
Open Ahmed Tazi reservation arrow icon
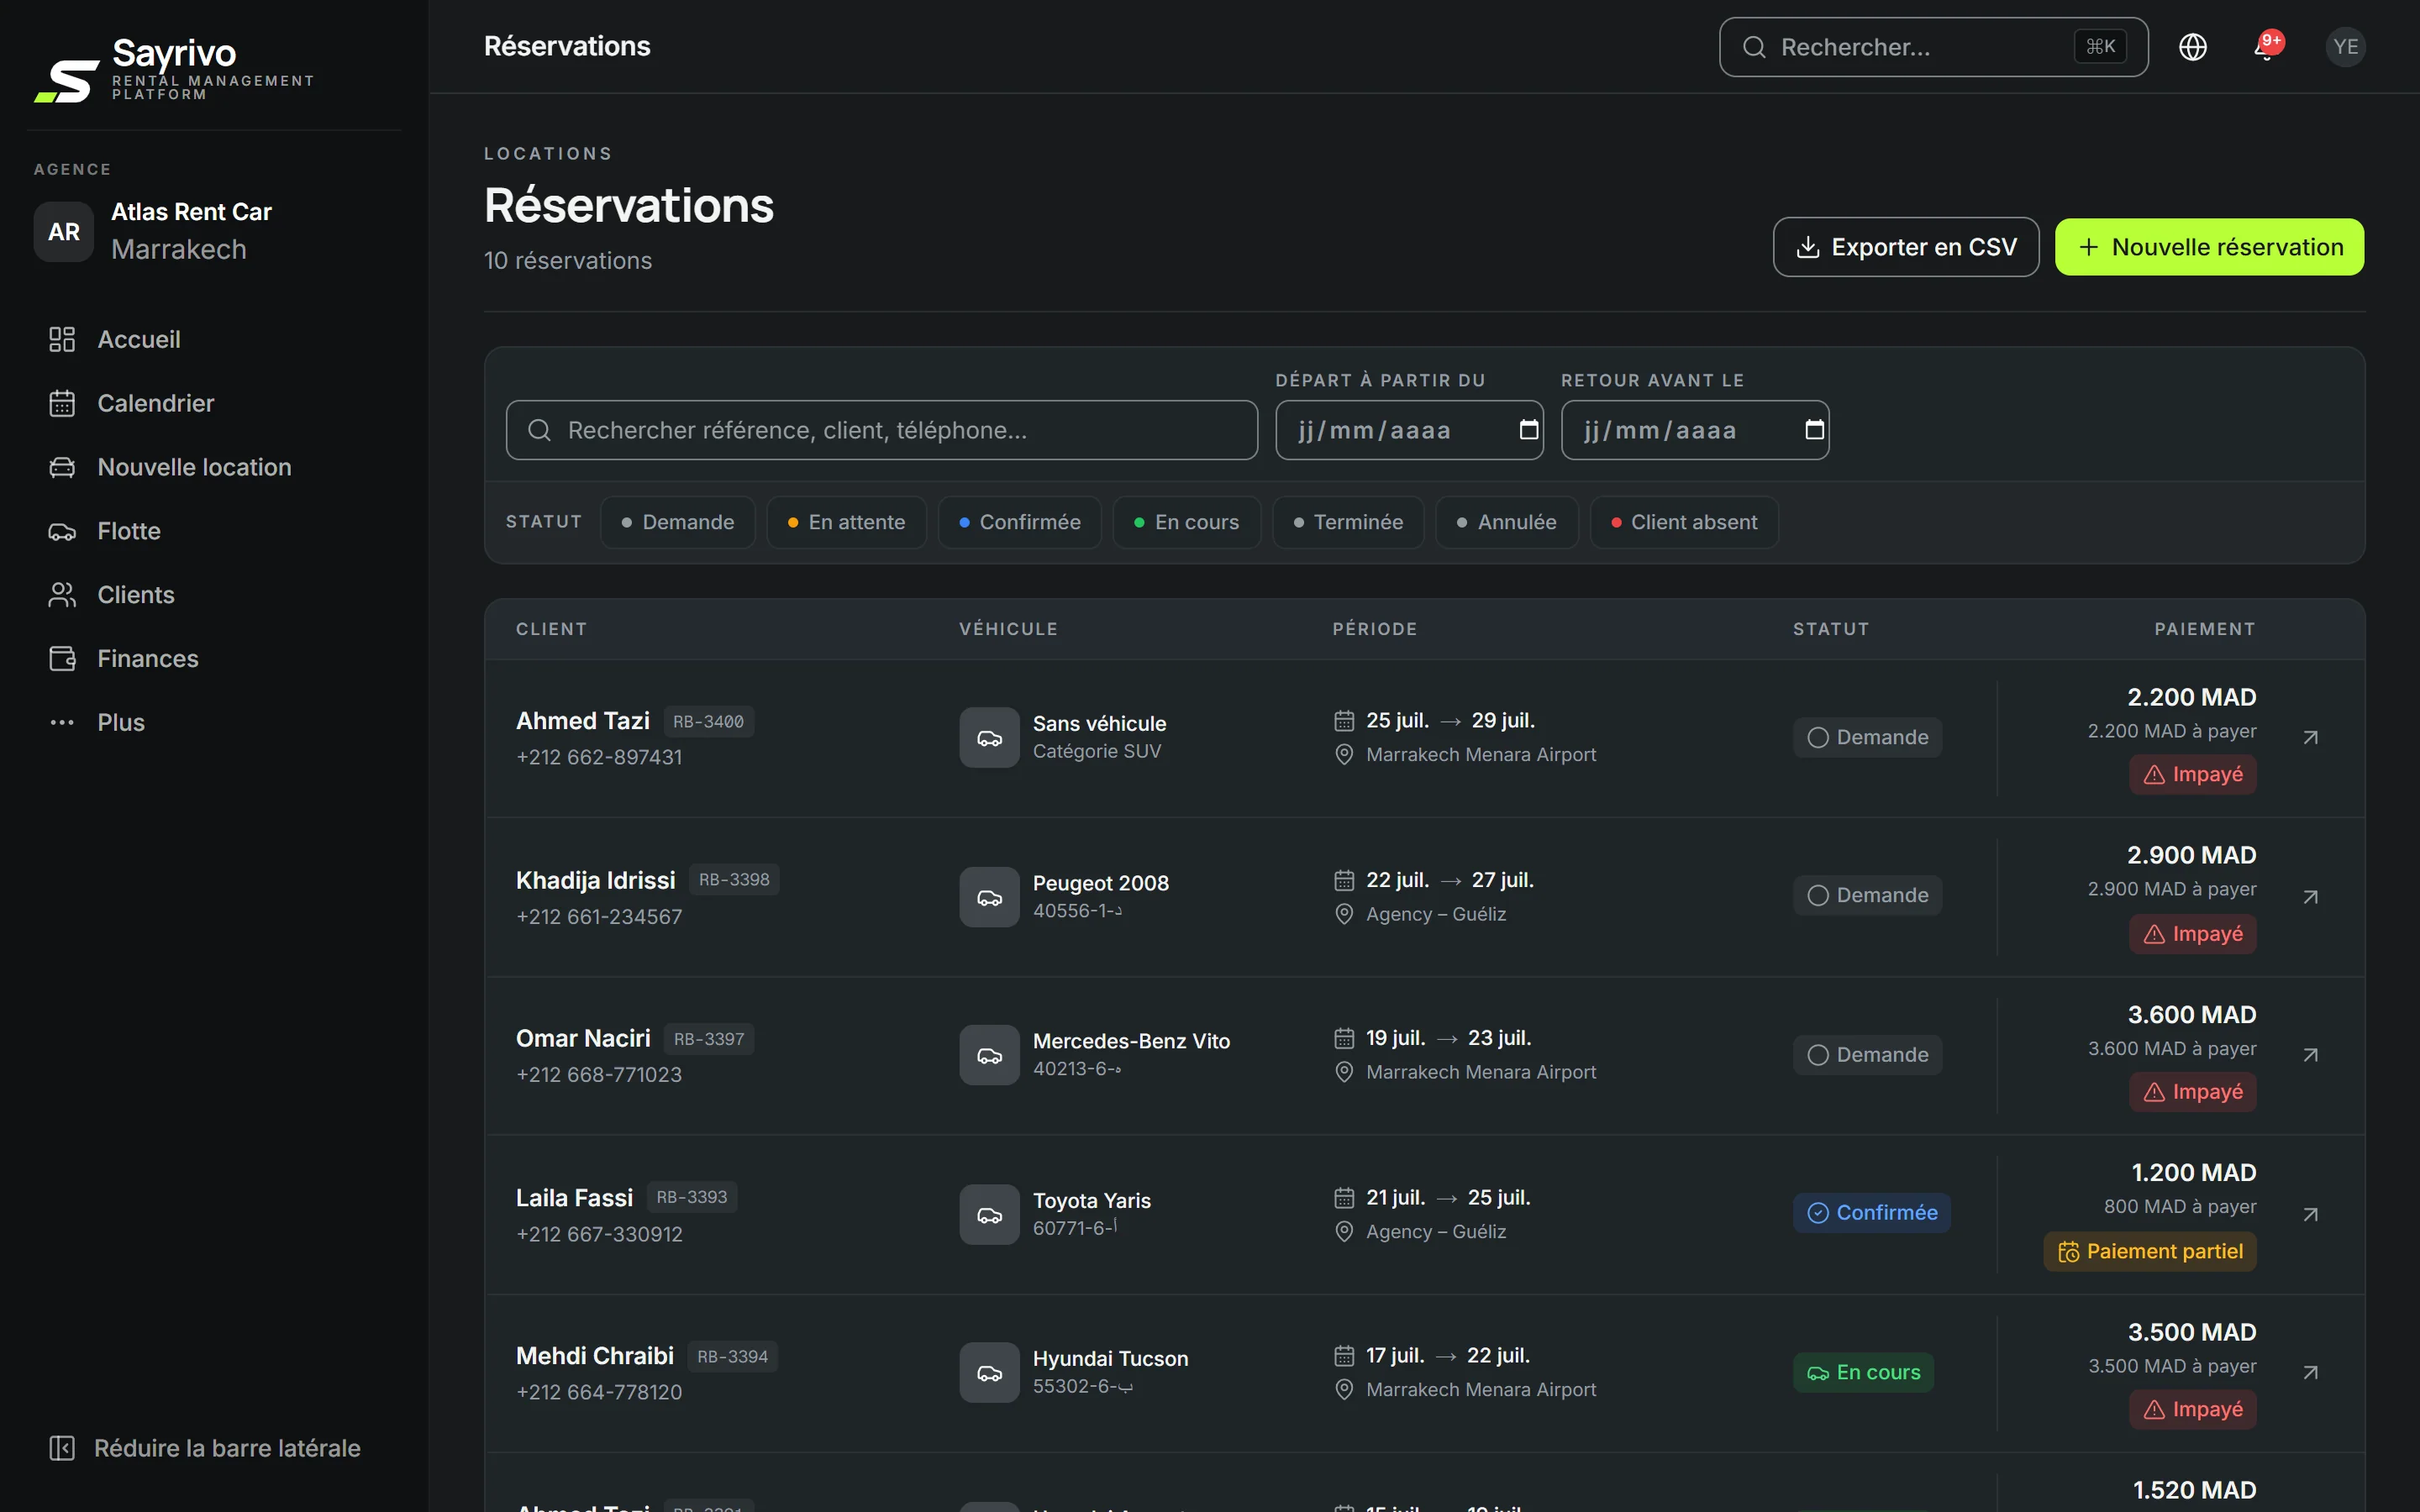tap(2310, 738)
